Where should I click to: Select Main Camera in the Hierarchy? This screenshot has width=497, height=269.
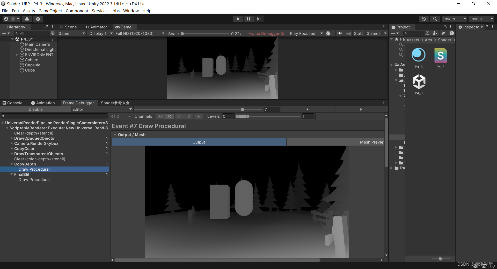[37, 44]
